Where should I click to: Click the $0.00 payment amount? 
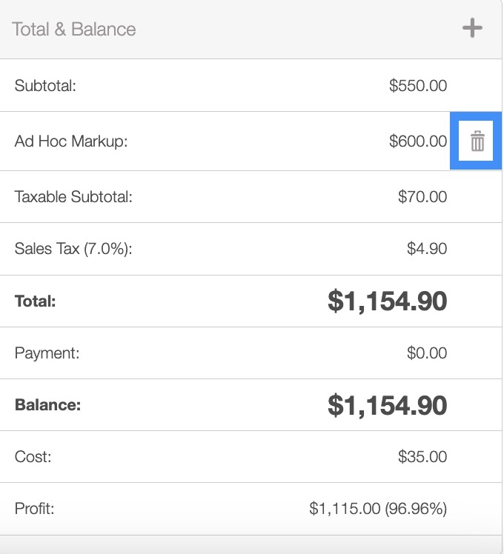427,353
